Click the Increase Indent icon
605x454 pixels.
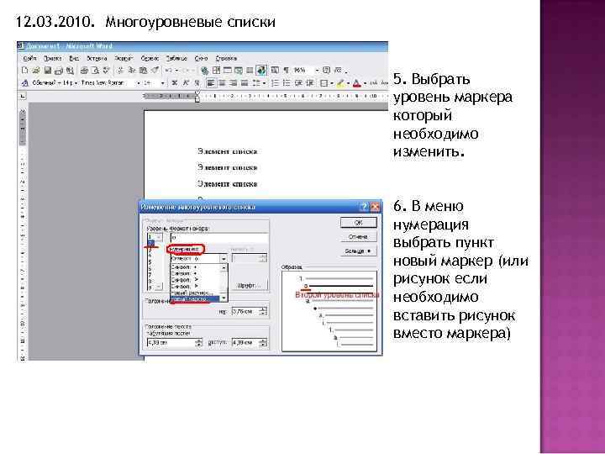point(309,82)
